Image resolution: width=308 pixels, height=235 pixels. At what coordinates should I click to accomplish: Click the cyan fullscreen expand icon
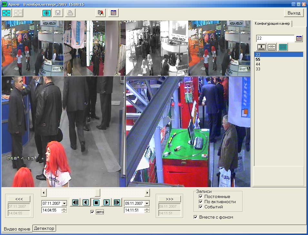(x=6, y=13)
